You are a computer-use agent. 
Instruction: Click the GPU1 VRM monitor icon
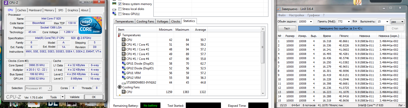click(124, 73)
